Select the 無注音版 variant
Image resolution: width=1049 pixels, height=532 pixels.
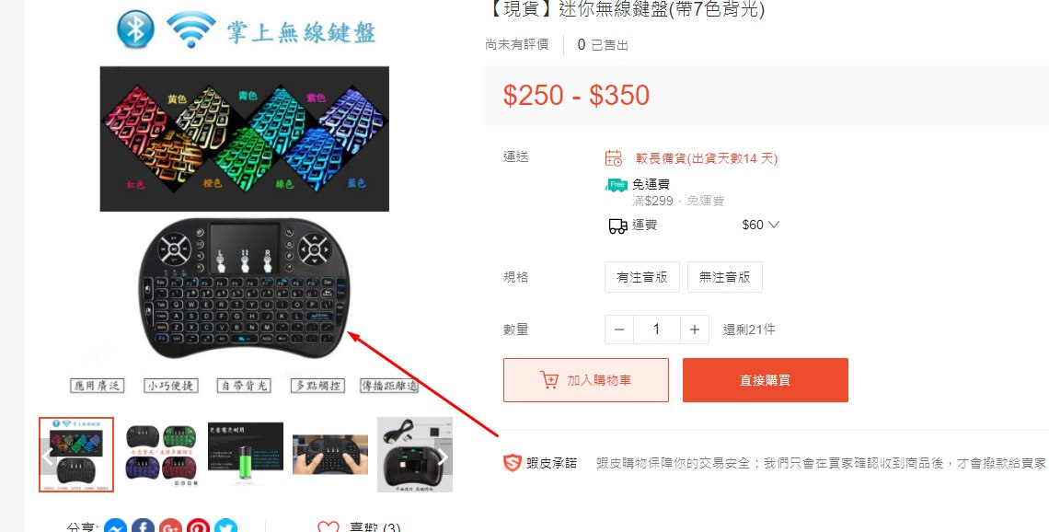(x=724, y=277)
